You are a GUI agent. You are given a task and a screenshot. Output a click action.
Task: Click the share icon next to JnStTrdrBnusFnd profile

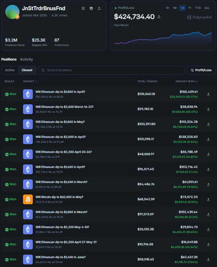(99, 8)
